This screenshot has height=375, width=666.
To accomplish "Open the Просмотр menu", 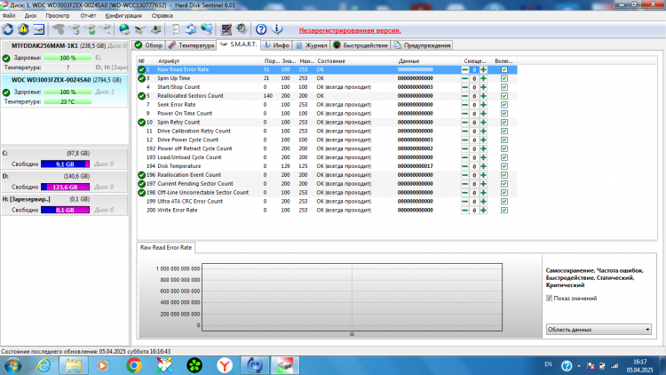I will tap(58, 16).
